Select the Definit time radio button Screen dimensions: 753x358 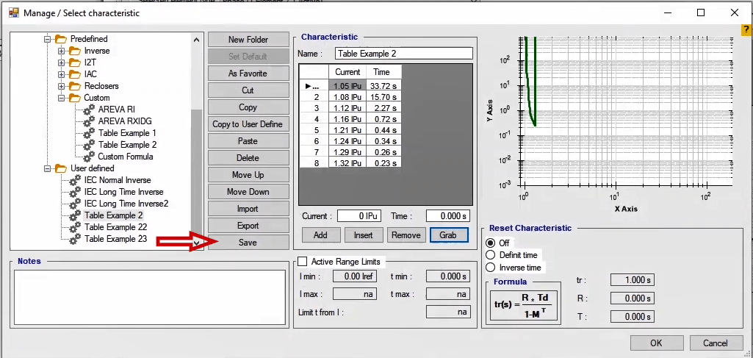point(491,255)
